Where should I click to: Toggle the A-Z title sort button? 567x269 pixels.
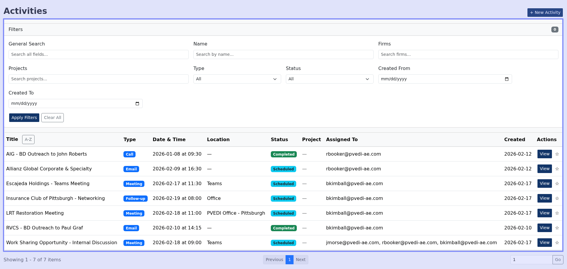point(28,139)
